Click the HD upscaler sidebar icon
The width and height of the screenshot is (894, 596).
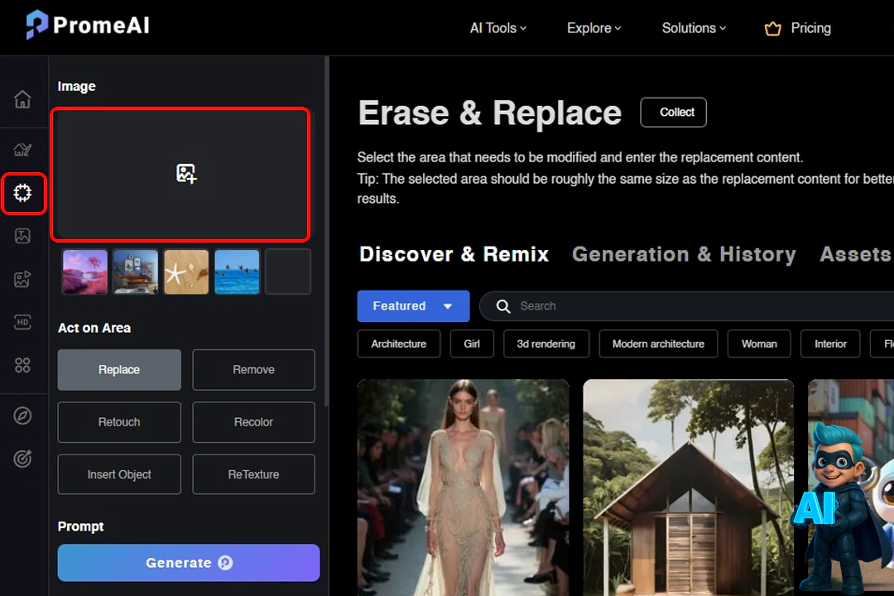(22, 323)
